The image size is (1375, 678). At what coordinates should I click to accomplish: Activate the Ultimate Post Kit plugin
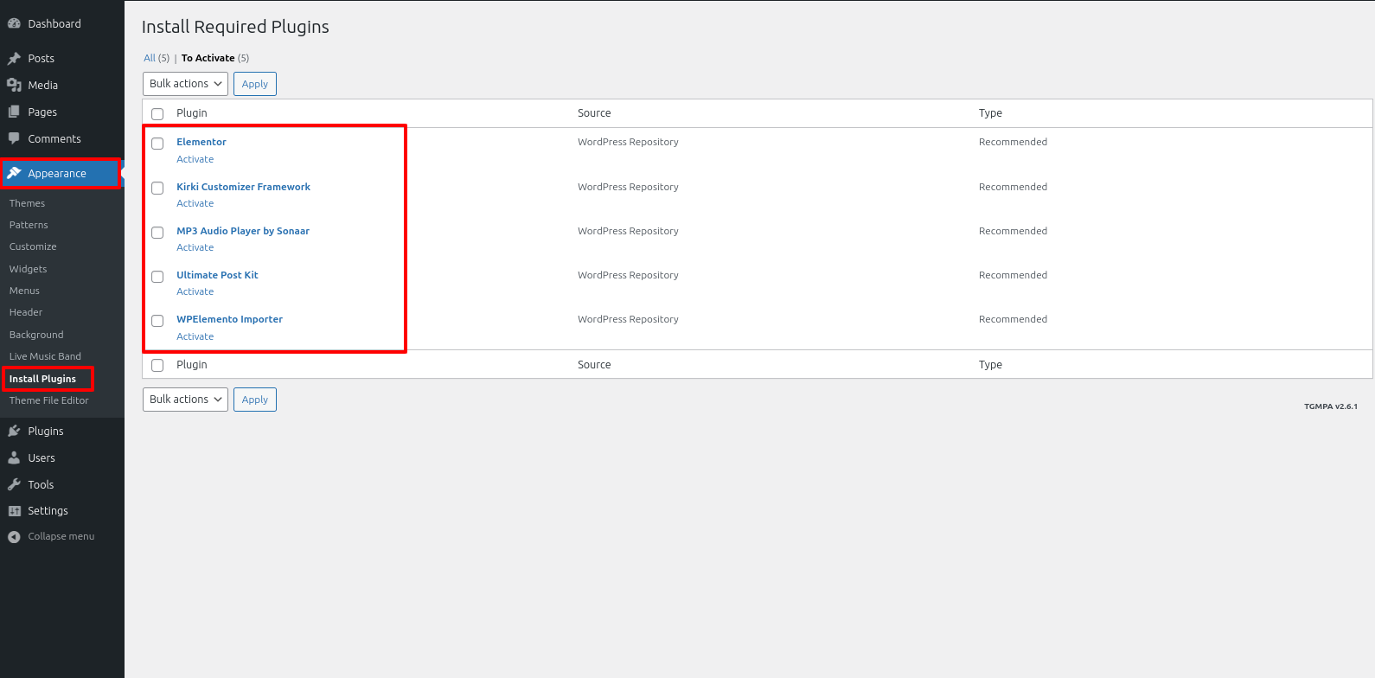195,291
